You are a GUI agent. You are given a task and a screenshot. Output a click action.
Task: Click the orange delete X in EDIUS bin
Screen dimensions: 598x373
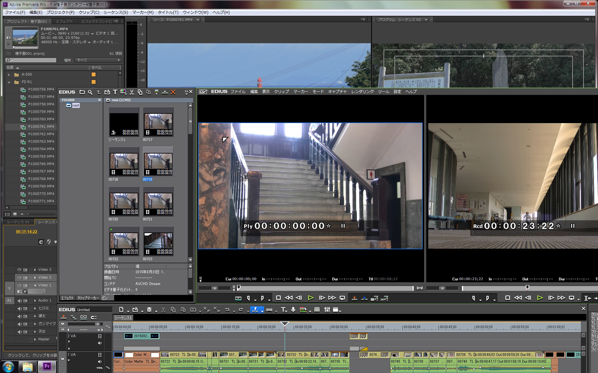[173, 92]
